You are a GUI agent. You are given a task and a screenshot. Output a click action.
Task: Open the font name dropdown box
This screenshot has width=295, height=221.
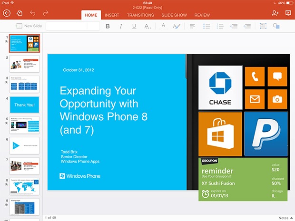coord(72,26)
